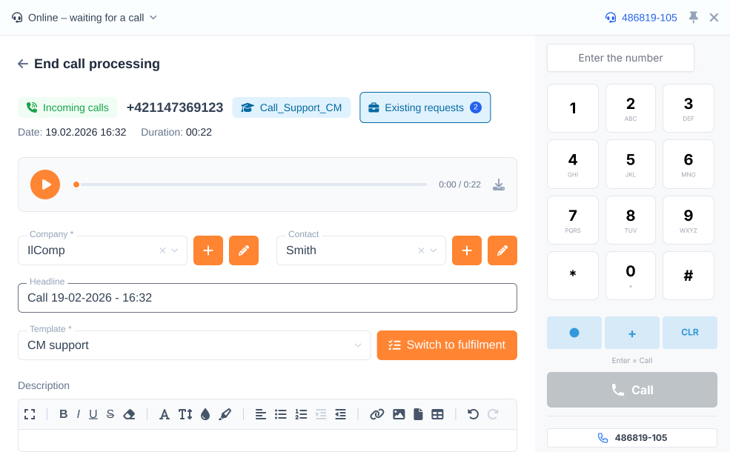Download the call recording audio
Image resolution: width=730 pixels, height=452 pixels.
(499, 185)
